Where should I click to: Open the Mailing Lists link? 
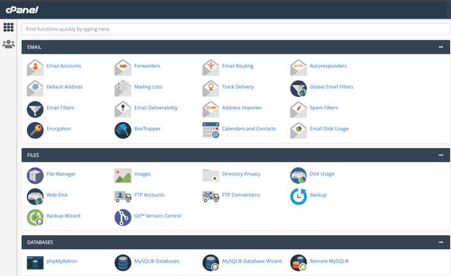[x=148, y=87]
